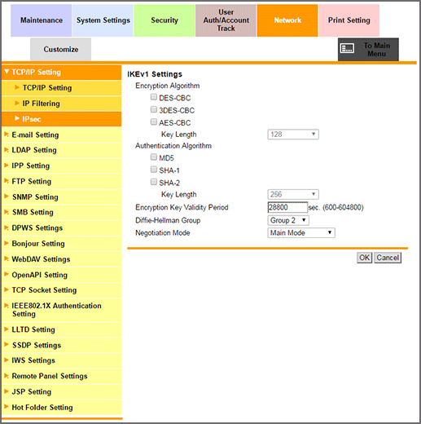Open OpenAPI Setting in sidebar
421x424 pixels.
(x=61, y=275)
